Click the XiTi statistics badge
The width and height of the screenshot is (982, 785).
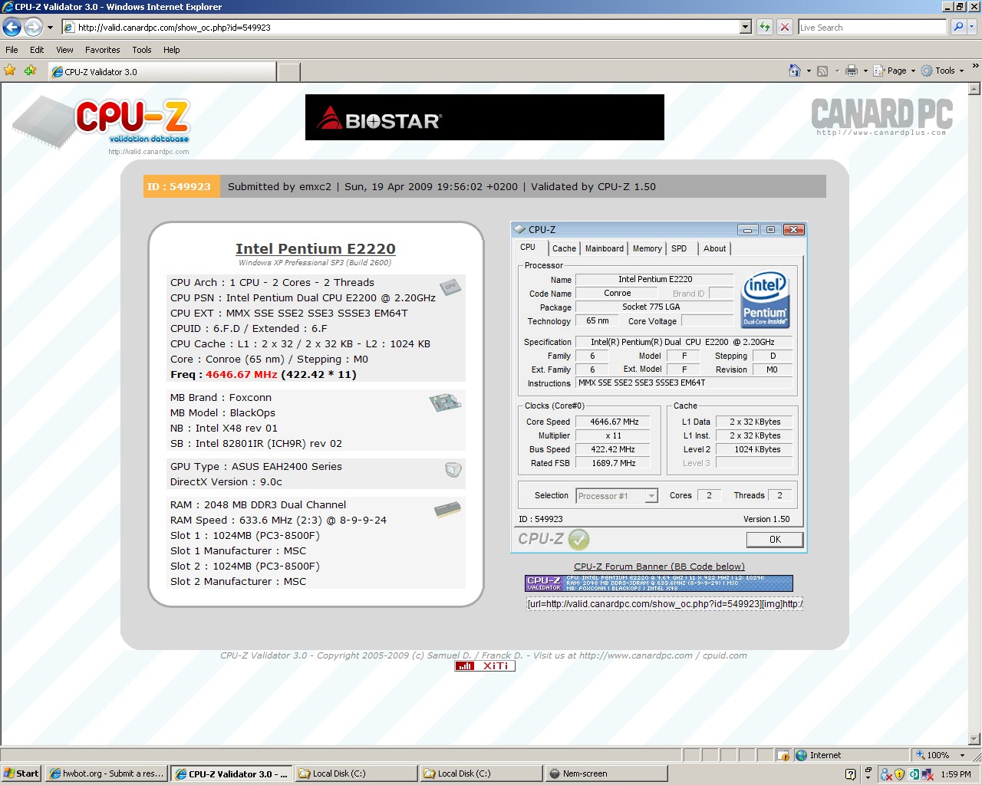(485, 665)
